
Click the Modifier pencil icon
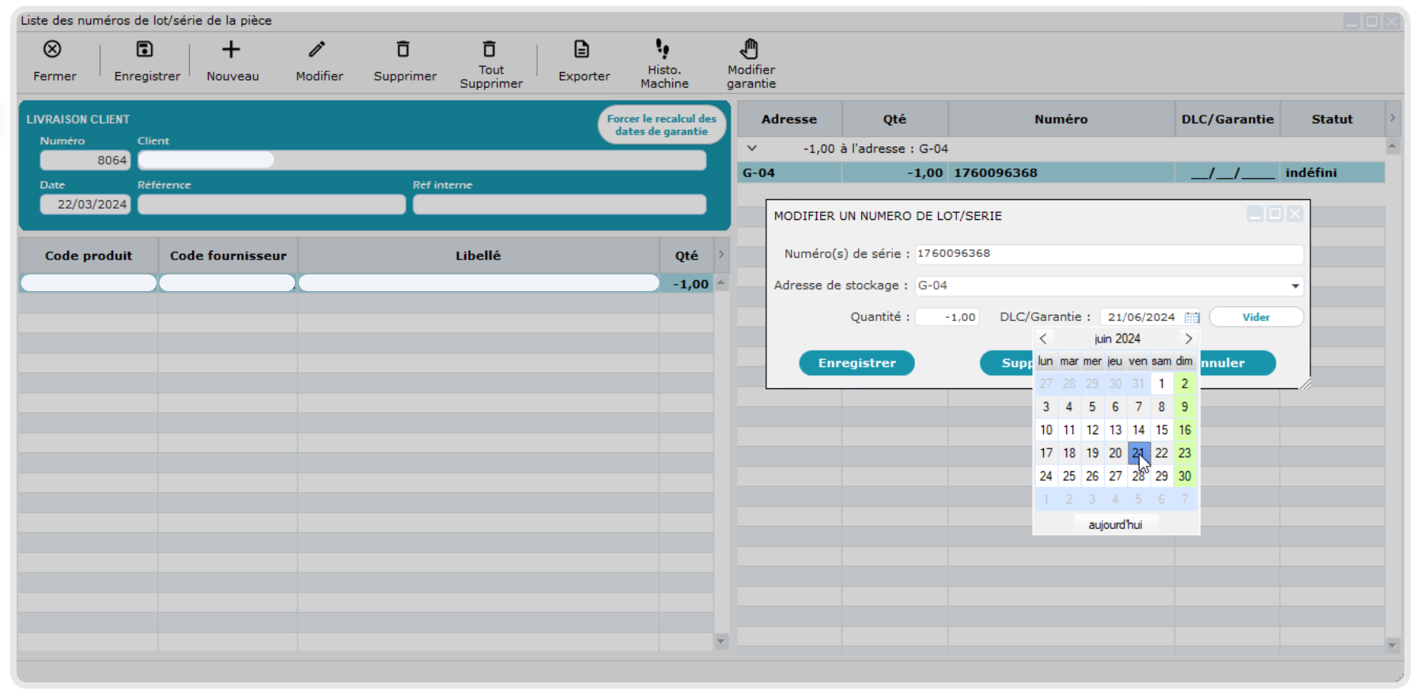coord(317,49)
